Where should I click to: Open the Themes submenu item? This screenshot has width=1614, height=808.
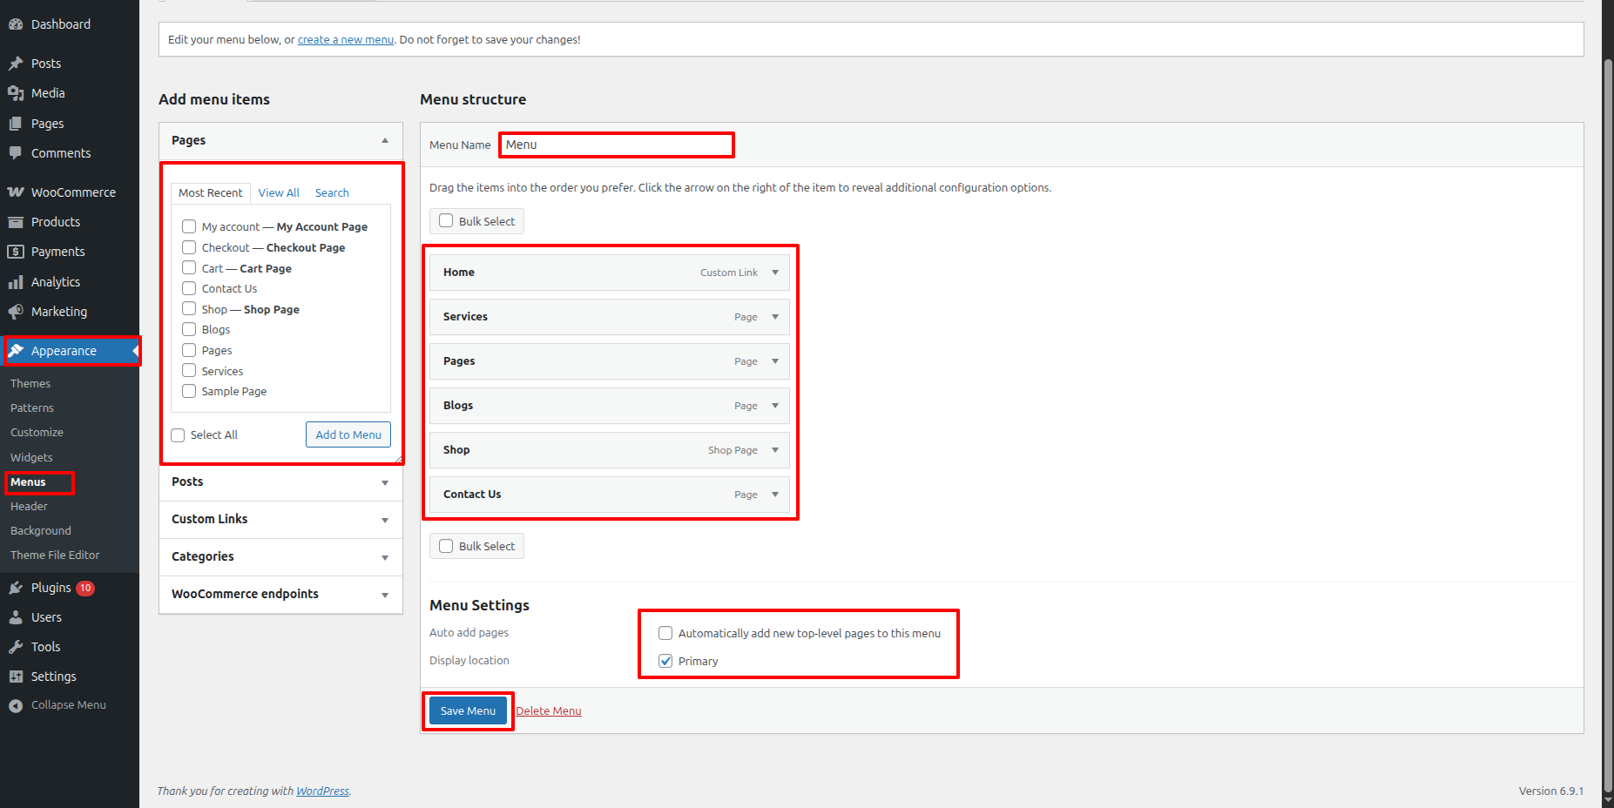(x=30, y=383)
